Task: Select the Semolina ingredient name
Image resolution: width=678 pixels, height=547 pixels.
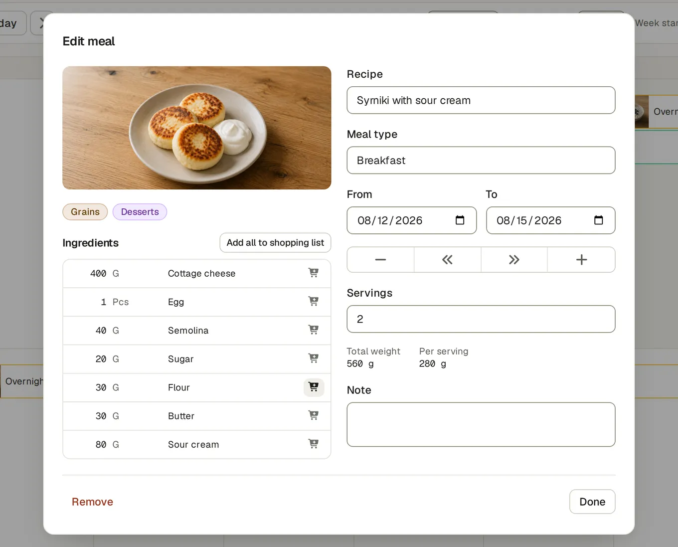Action: (188, 331)
